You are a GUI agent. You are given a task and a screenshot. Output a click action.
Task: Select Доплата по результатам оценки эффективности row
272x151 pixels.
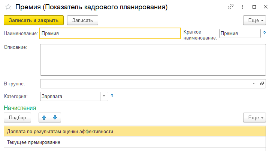[135, 132]
